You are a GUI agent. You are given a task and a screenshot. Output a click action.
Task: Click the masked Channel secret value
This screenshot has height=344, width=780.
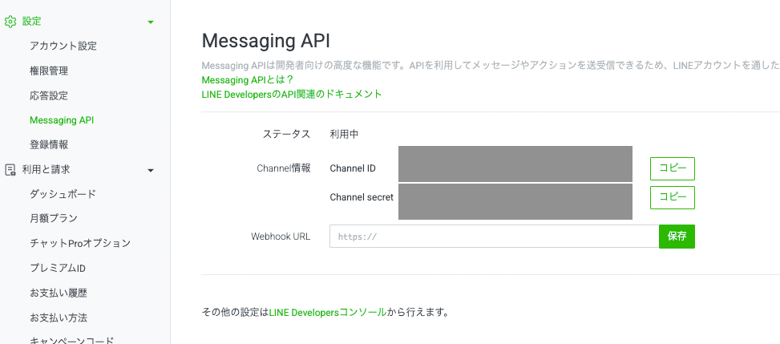[515, 201]
